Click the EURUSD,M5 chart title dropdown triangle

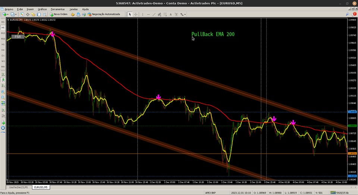(x=8, y=20)
